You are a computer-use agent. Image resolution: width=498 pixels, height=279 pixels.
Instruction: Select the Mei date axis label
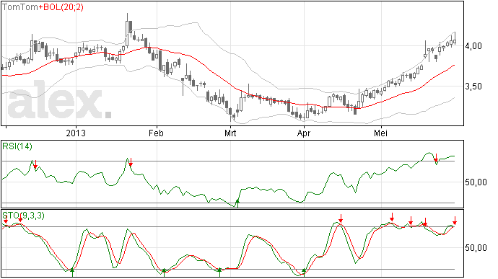tap(380, 133)
